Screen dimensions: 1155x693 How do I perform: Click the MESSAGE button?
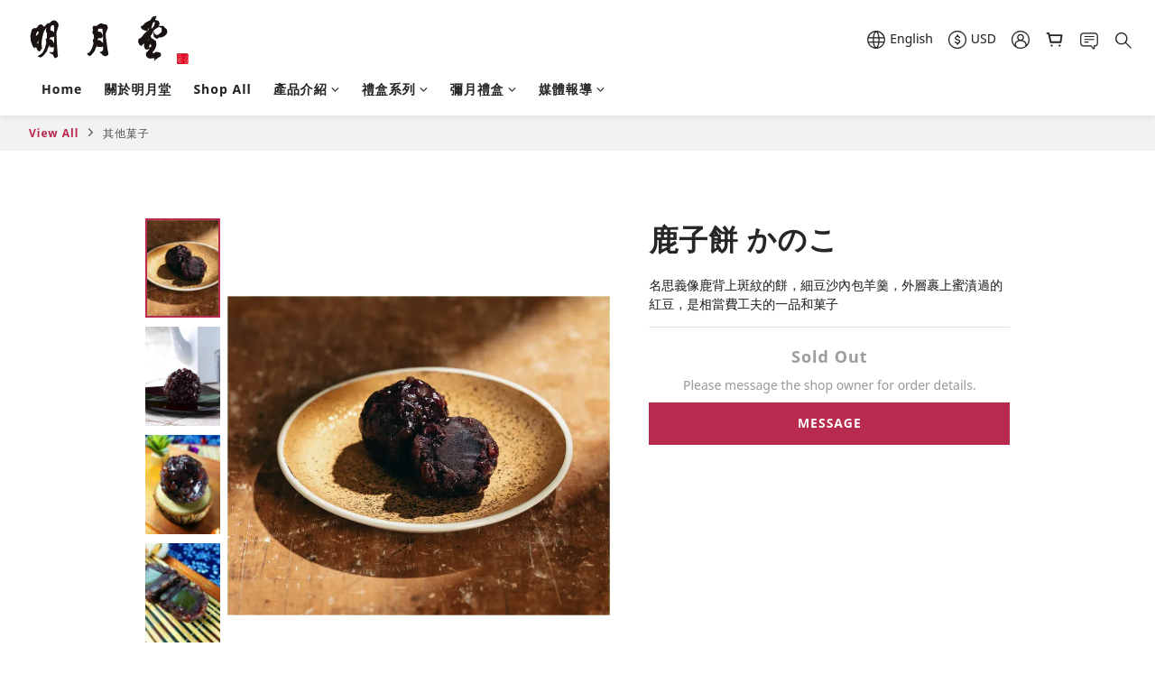point(829,423)
